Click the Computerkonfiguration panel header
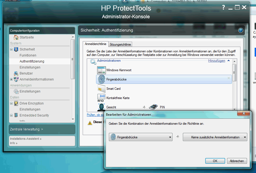Image resolution: width=256 pixels, height=173 pixels. (x=42, y=31)
